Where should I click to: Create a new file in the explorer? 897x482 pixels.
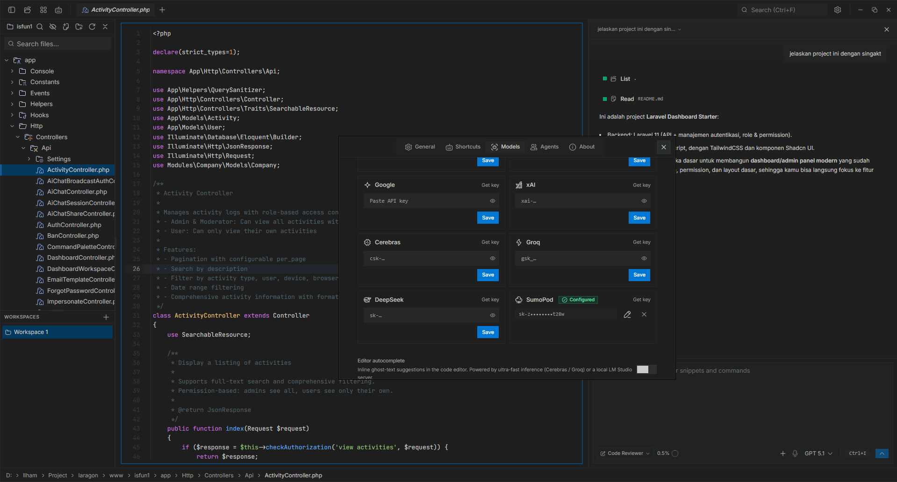click(x=66, y=27)
